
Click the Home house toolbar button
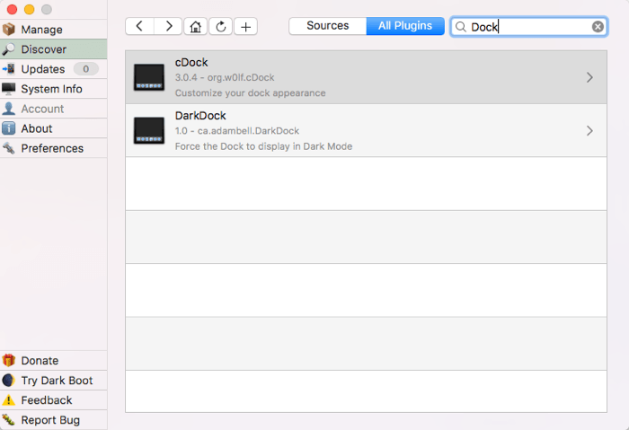[x=195, y=26]
